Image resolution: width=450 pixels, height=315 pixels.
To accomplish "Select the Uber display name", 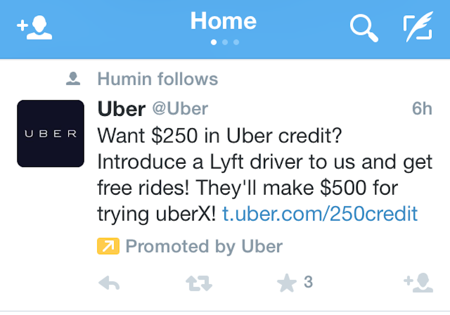I will point(121,109).
